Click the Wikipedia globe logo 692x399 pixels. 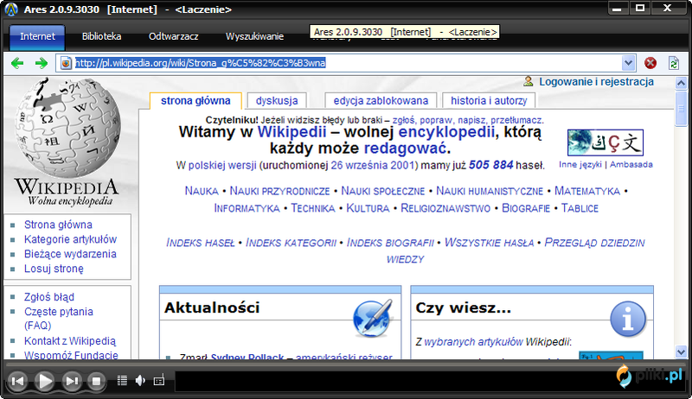point(67,128)
